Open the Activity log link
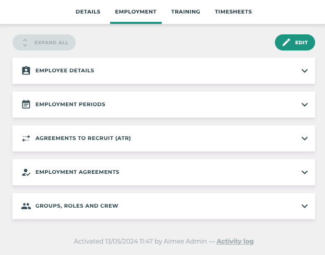 [x=235, y=241]
